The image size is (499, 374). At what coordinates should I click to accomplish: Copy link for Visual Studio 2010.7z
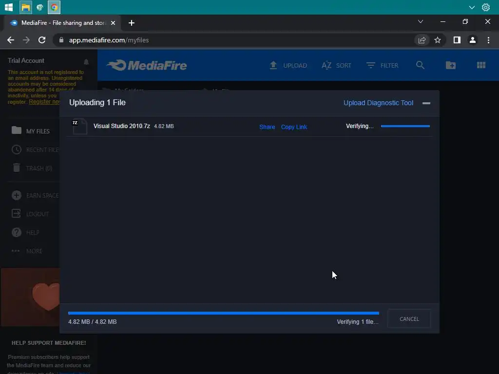294,127
